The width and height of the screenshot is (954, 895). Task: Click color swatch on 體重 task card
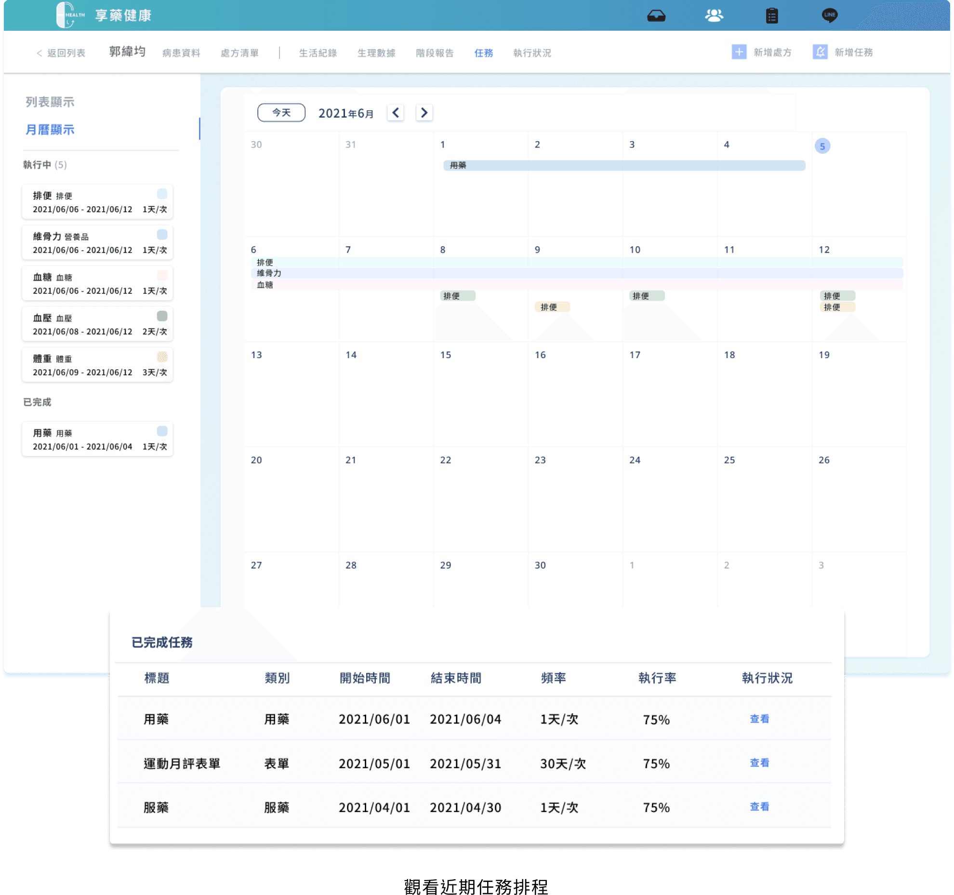[162, 357]
